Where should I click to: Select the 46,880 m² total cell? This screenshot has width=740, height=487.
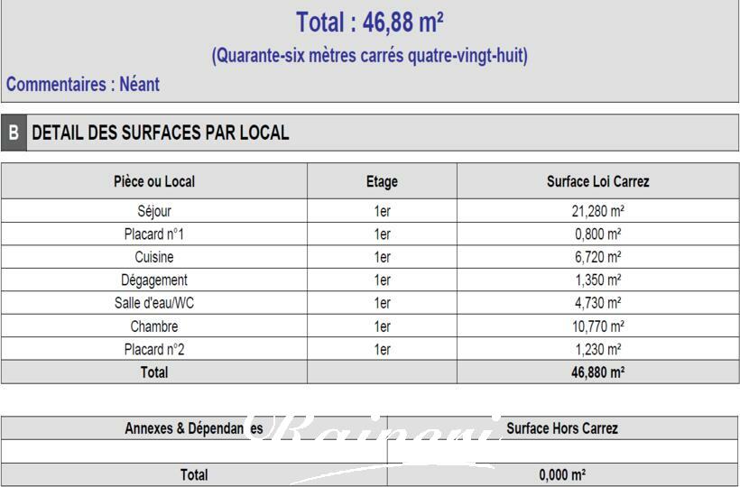pyautogui.click(x=598, y=372)
